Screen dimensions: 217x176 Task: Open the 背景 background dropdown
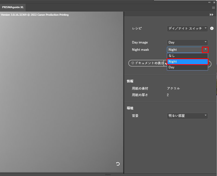point(187,116)
